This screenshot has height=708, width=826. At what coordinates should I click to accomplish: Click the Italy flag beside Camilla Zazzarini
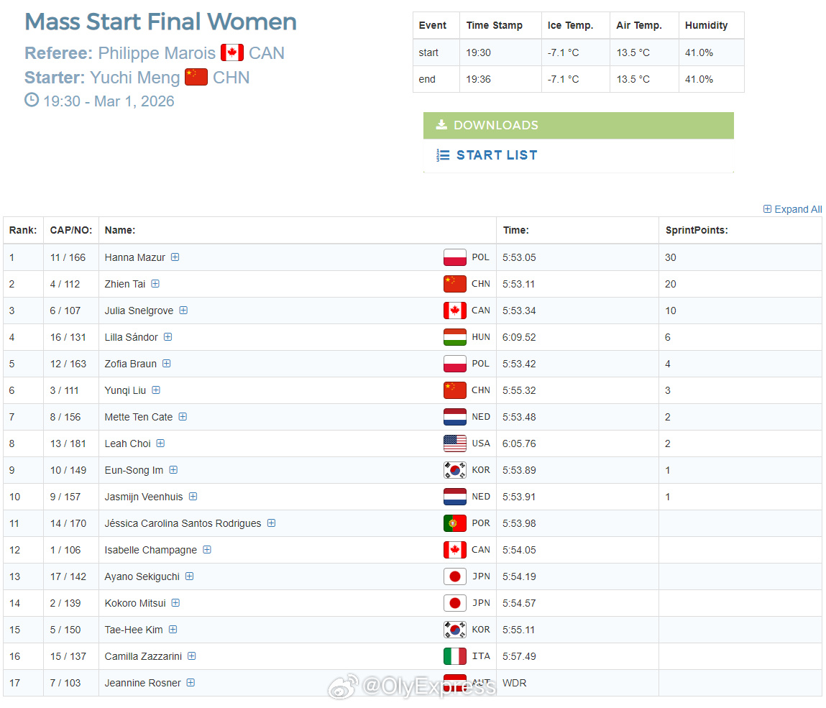tap(454, 656)
